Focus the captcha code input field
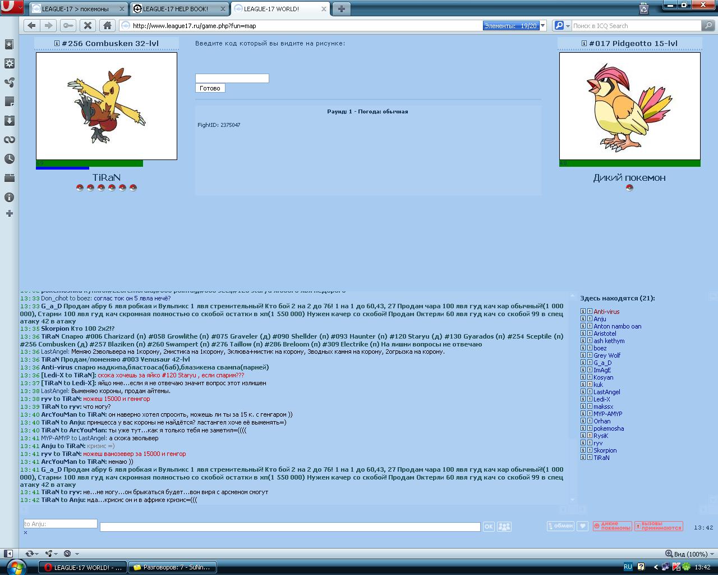Viewport: 718px width, 575px height. click(232, 78)
